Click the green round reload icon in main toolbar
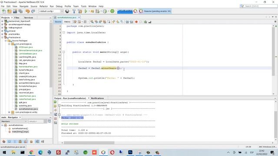Viewport: 278px width, 156px height. pos(112,11)
